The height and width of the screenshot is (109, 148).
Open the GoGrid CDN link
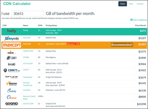[x=28, y=104]
